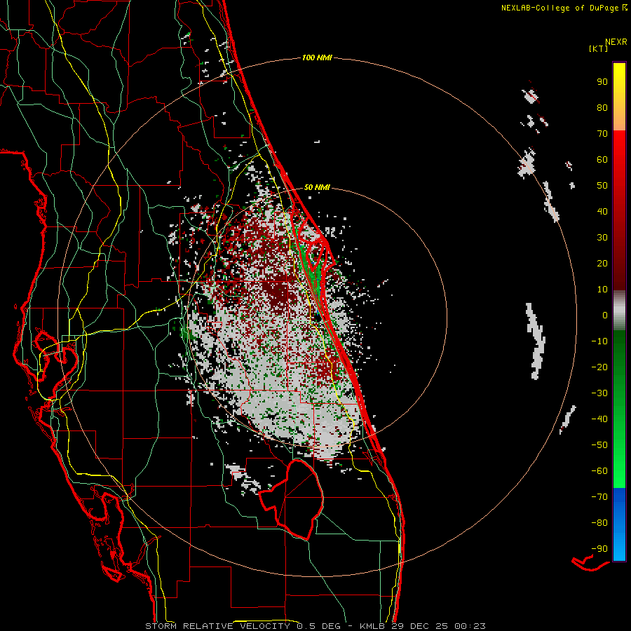Click the positive 30 scale value
The height and width of the screenshot is (631, 631).
pyautogui.click(x=602, y=238)
